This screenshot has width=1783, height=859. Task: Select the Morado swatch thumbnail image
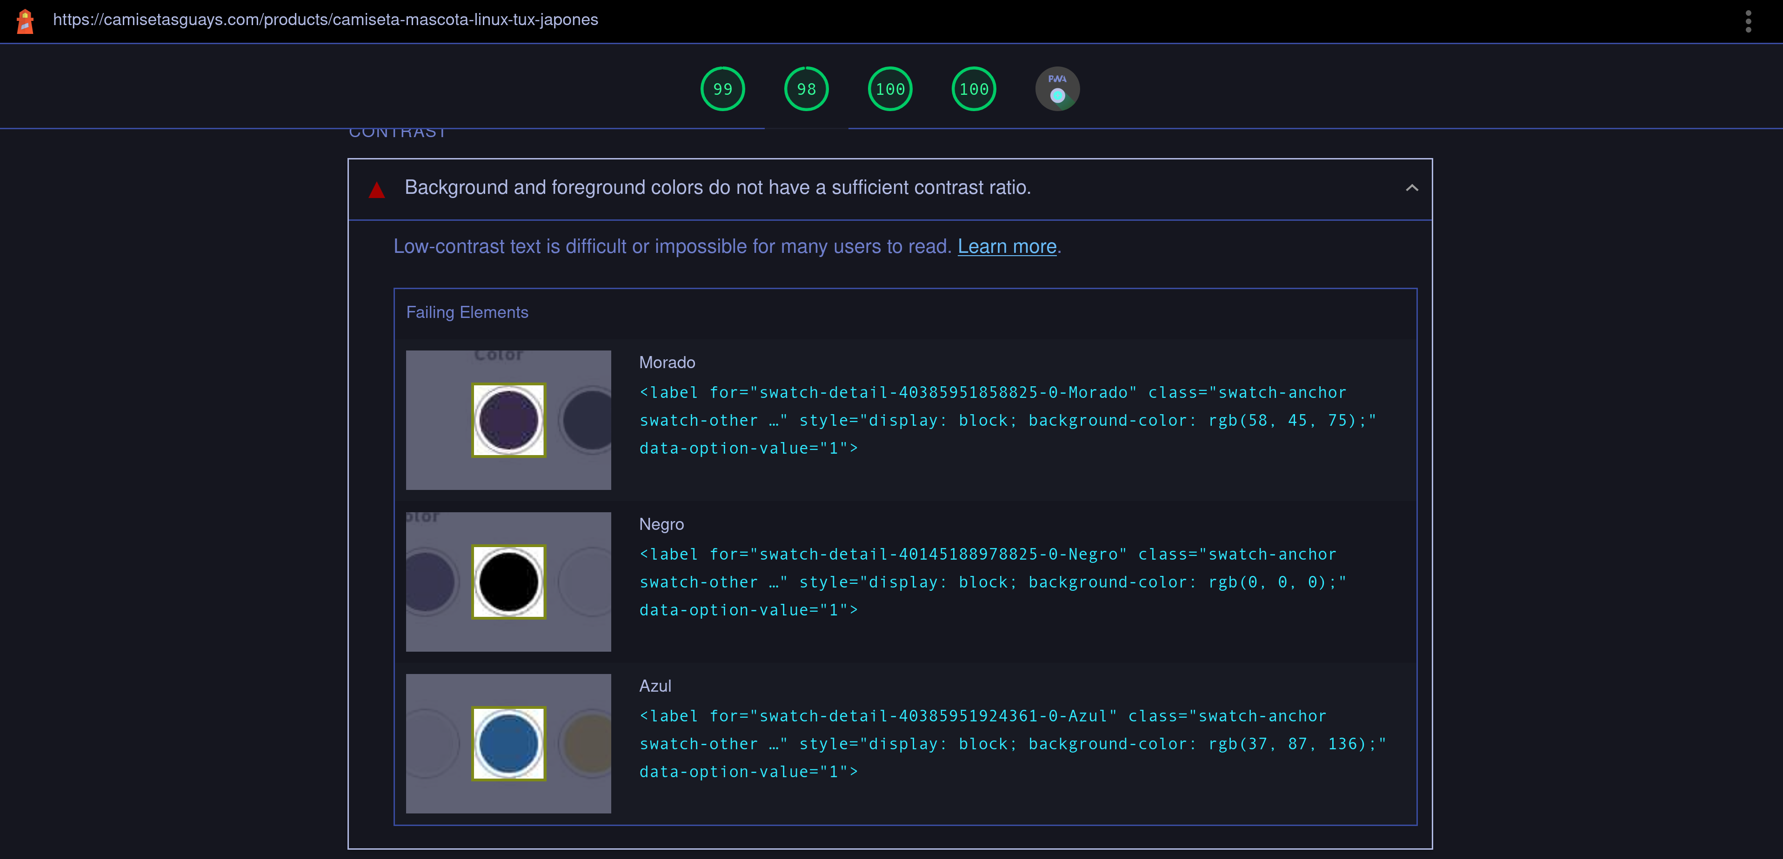pyautogui.click(x=508, y=419)
